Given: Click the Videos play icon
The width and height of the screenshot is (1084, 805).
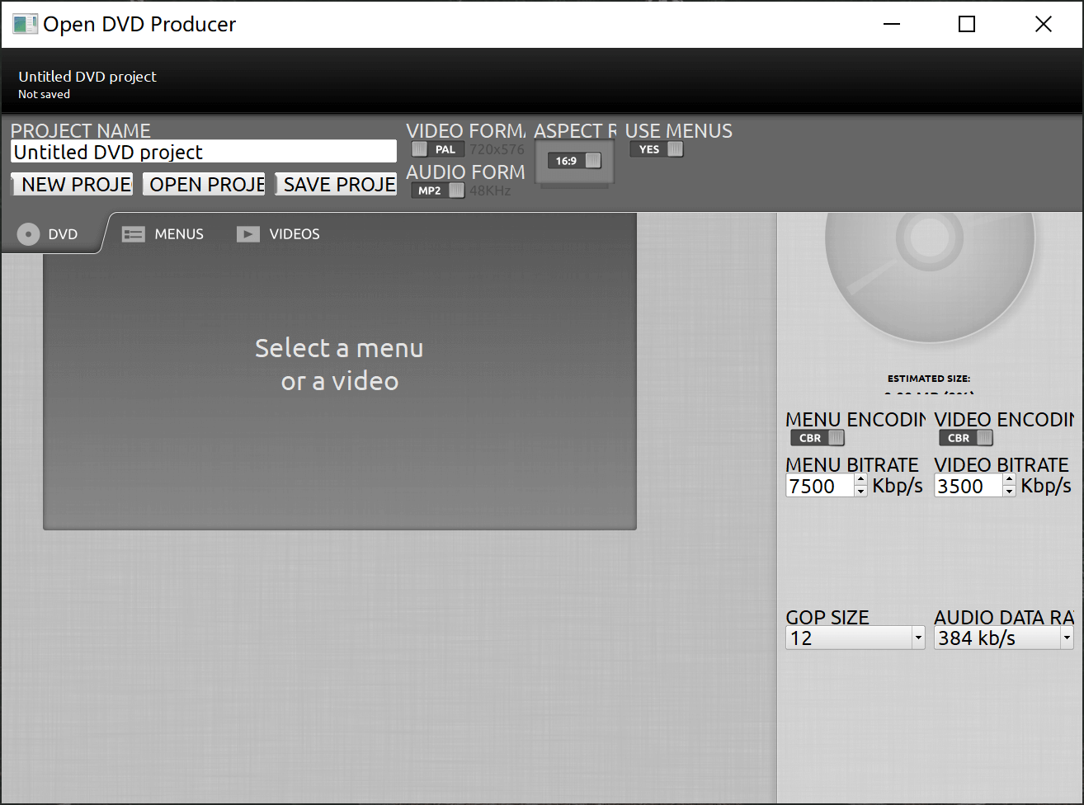Looking at the screenshot, I should point(248,234).
